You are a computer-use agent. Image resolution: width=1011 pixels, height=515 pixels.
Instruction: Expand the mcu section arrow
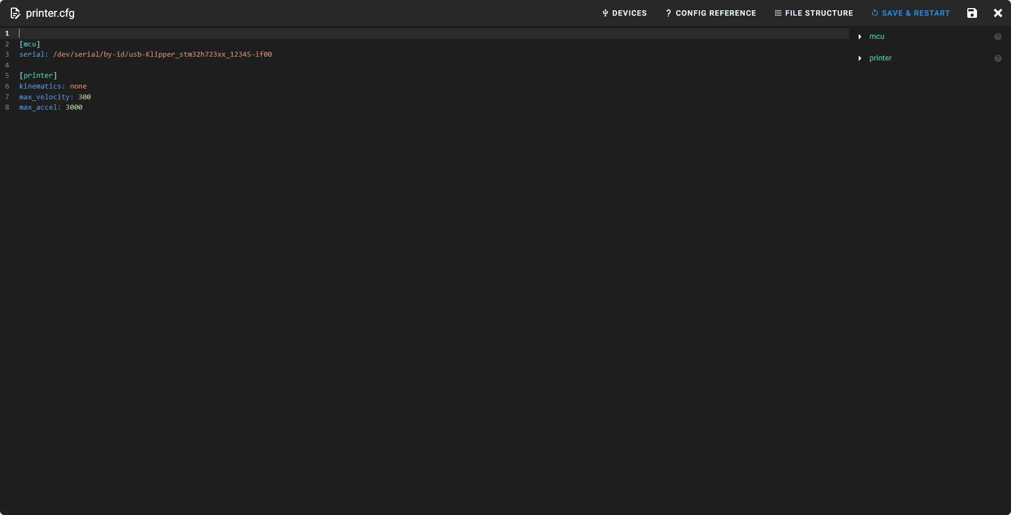(860, 37)
